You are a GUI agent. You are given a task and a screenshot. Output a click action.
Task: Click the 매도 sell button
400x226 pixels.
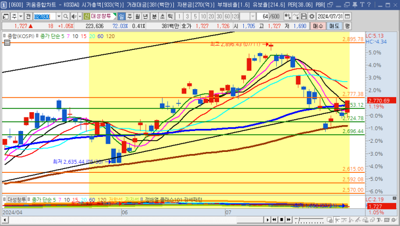334,26
